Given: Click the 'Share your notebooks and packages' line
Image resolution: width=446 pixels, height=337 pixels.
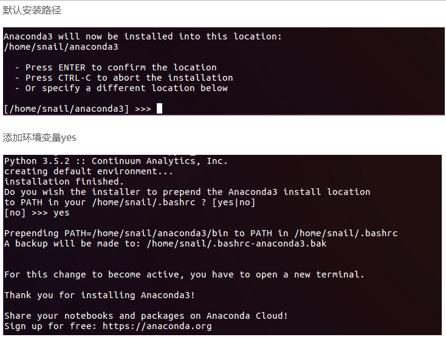Looking at the screenshot, I should pyautogui.click(x=146, y=316).
